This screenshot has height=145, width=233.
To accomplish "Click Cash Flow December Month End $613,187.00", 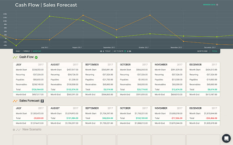I will click(211, 95).
